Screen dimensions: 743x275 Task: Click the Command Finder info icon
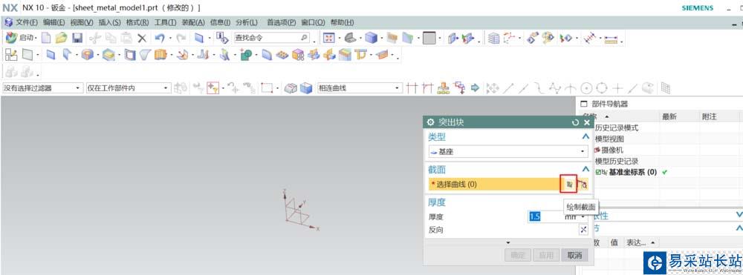click(x=223, y=38)
